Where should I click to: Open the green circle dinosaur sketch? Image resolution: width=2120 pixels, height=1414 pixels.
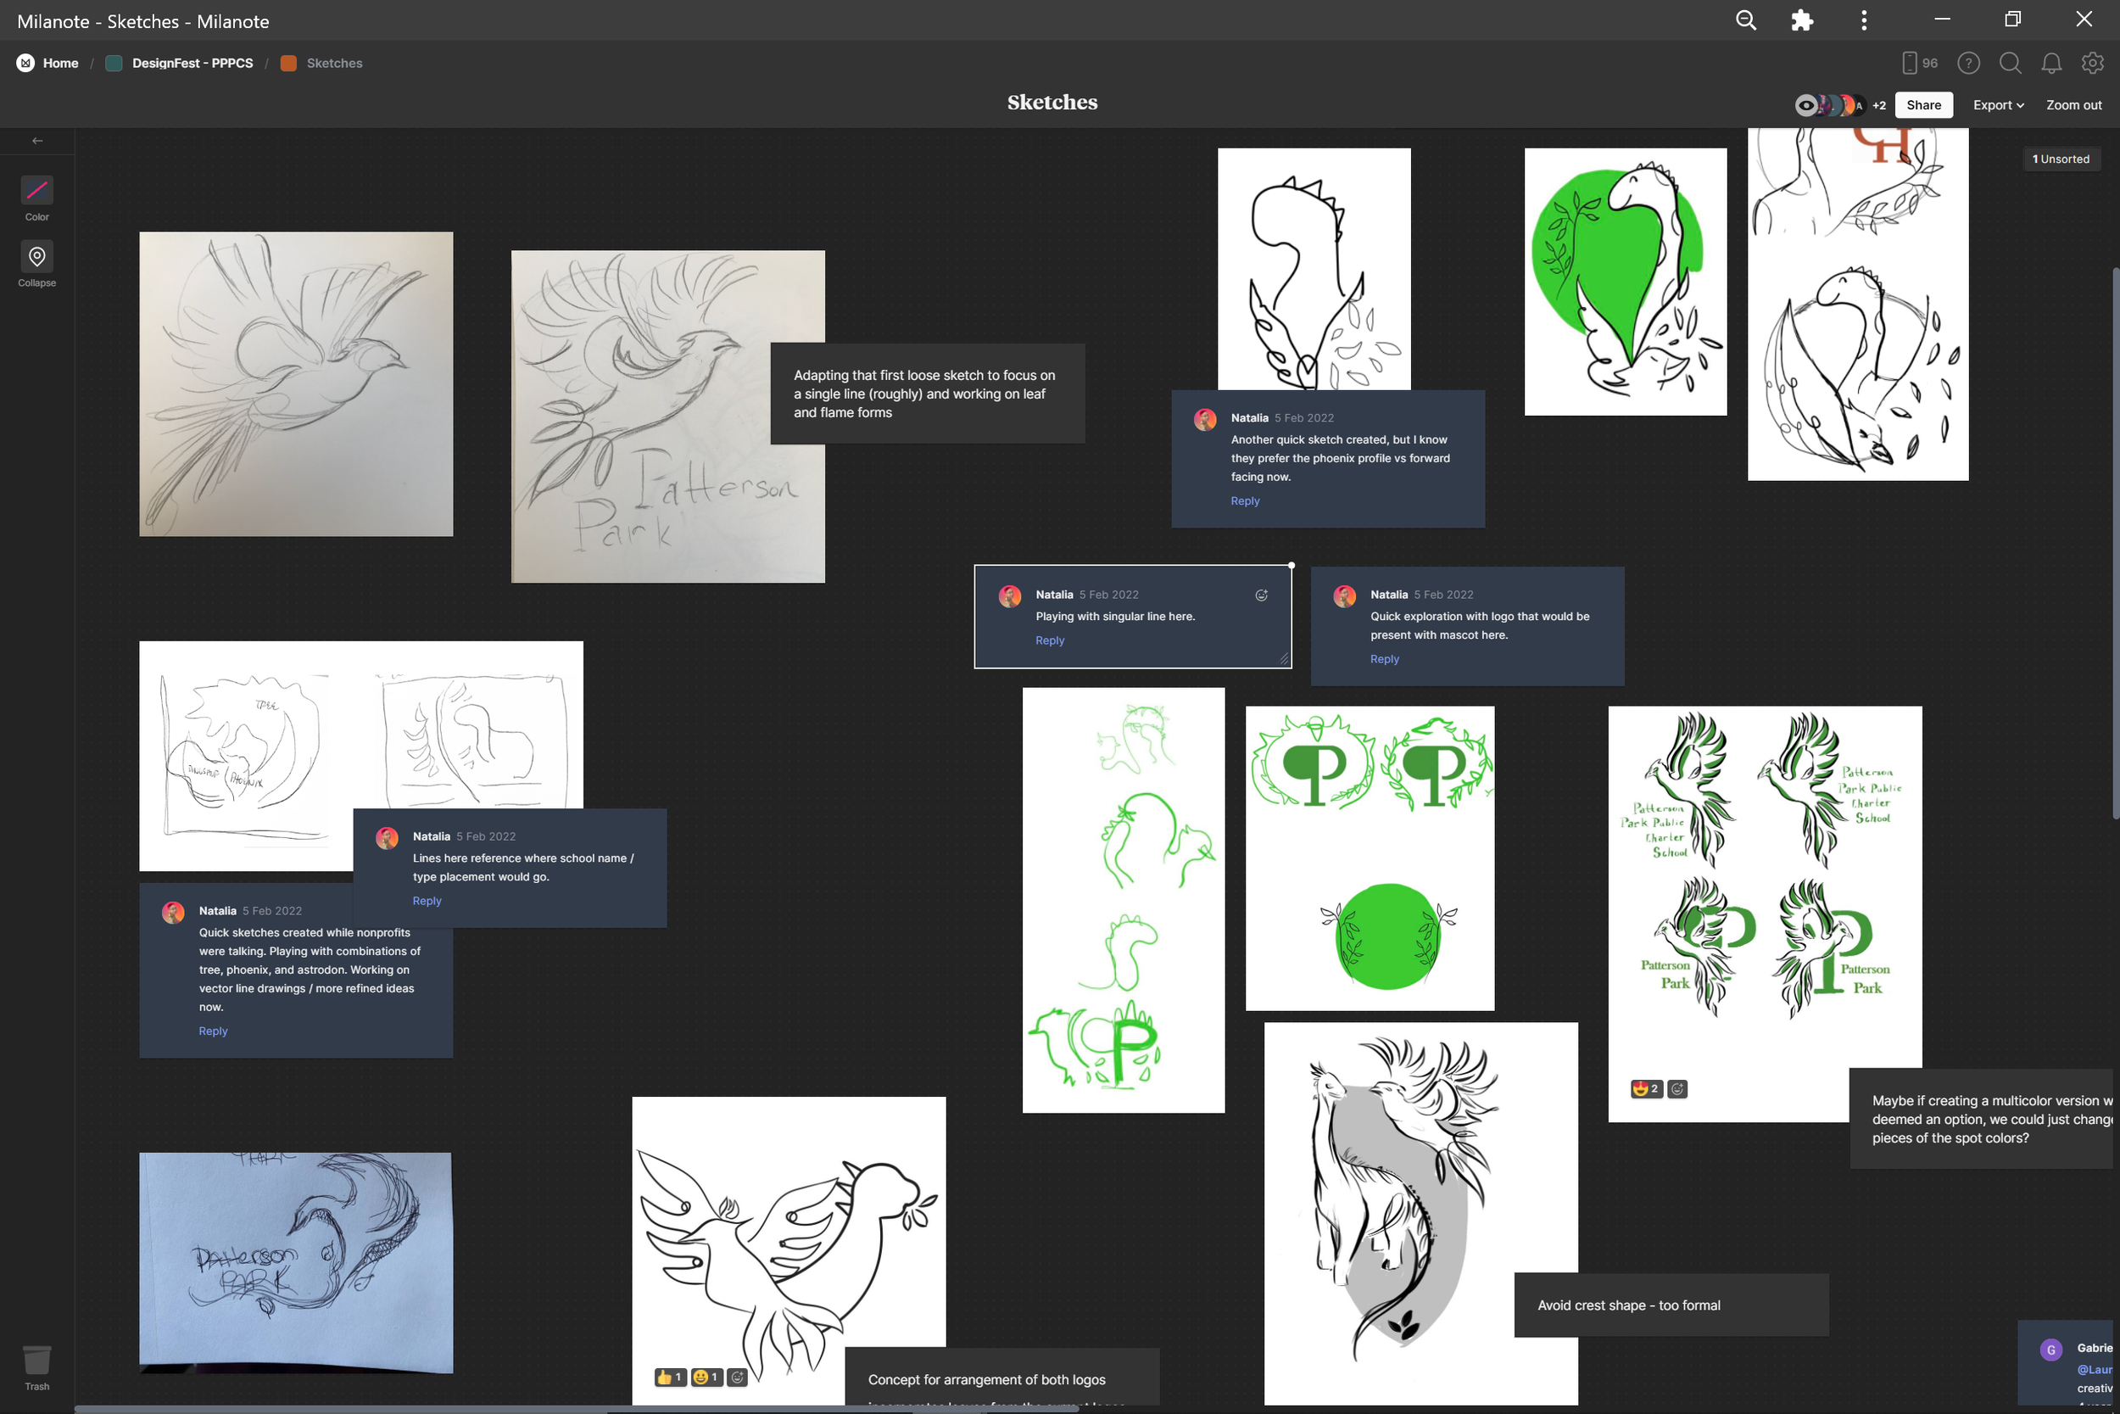point(1625,282)
